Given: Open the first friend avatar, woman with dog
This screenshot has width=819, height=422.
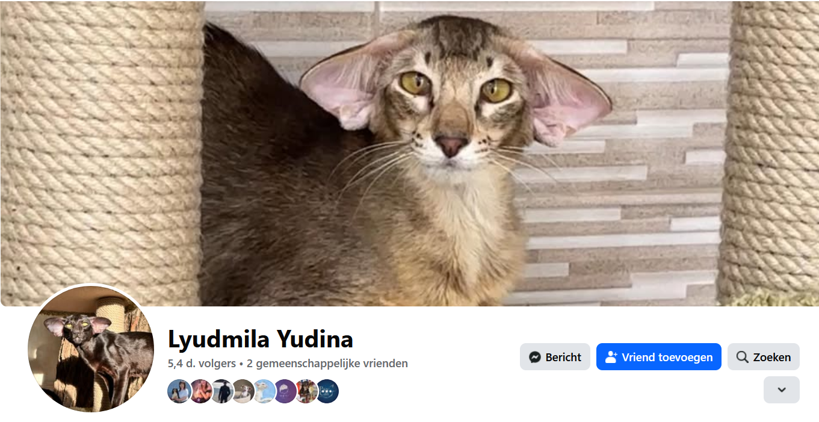Looking at the screenshot, I should click(x=179, y=391).
